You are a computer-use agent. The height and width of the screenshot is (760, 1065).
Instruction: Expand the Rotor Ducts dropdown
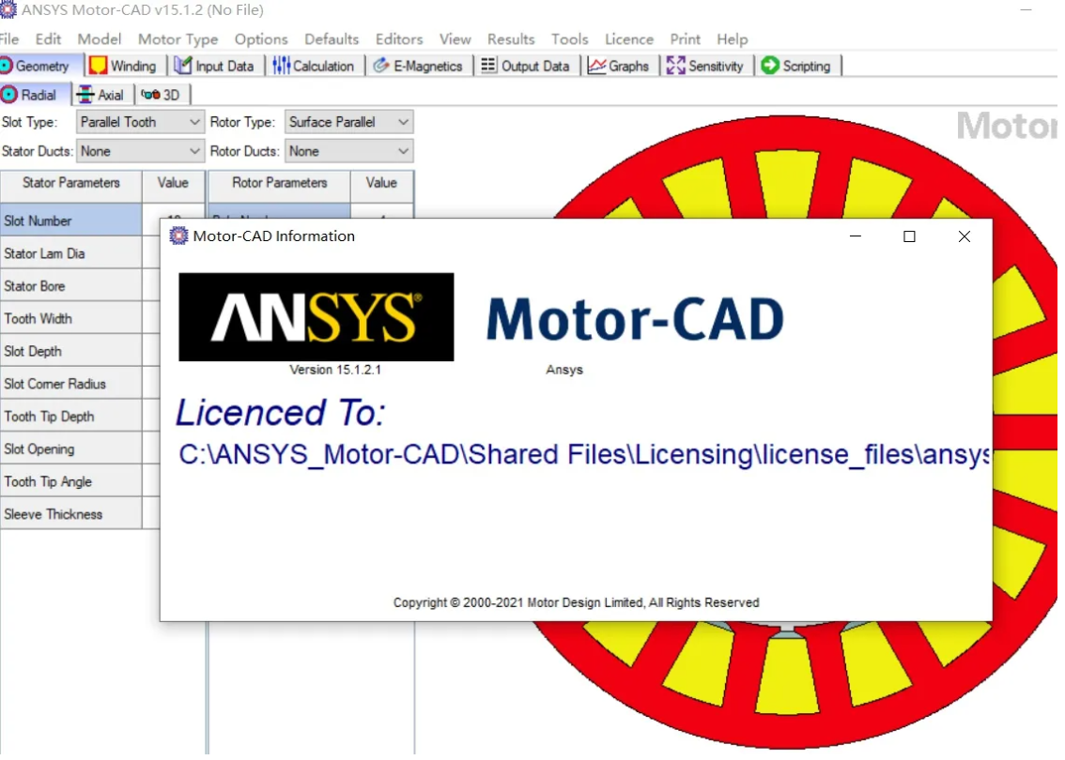[401, 151]
